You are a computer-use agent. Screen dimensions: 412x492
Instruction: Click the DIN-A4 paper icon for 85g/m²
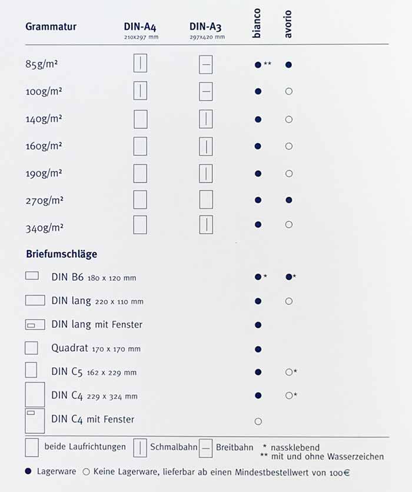click(140, 64)
